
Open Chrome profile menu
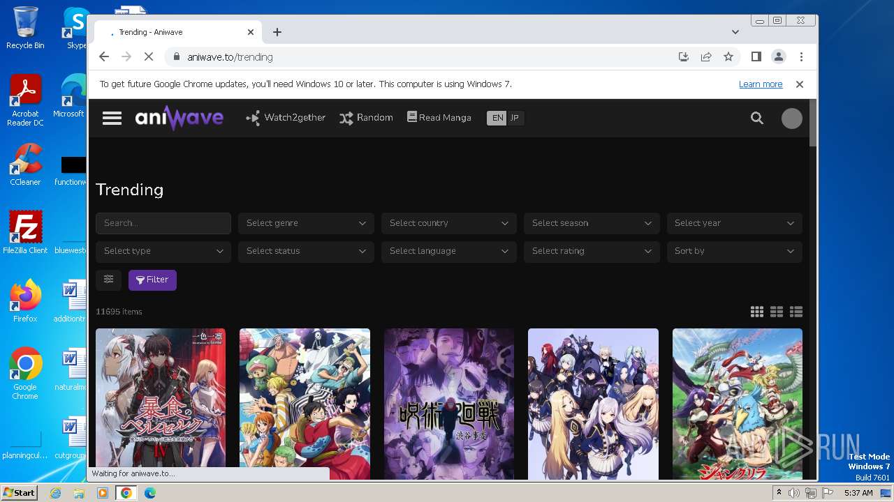tap(779, 57)
